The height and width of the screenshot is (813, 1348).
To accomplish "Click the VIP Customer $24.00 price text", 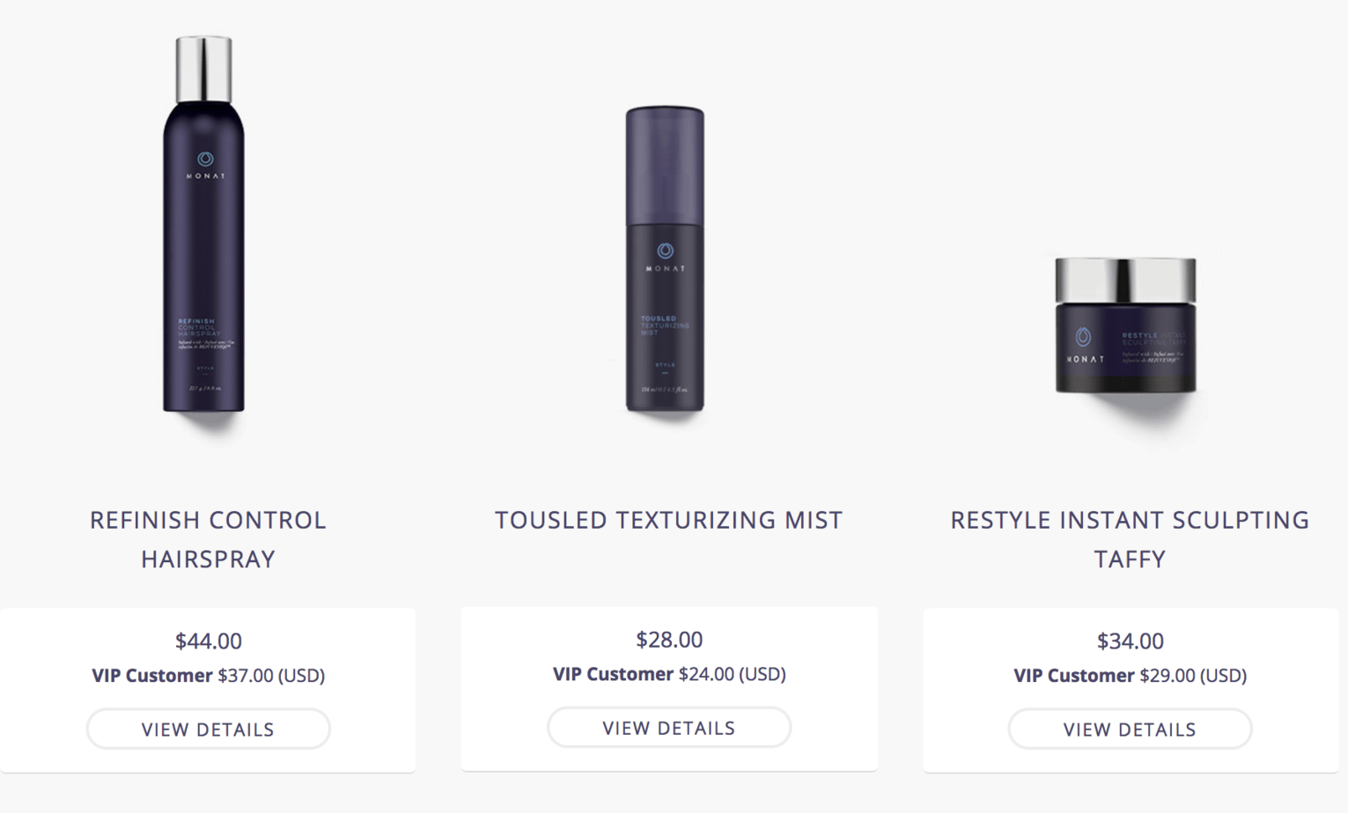I will pos(669,674).
